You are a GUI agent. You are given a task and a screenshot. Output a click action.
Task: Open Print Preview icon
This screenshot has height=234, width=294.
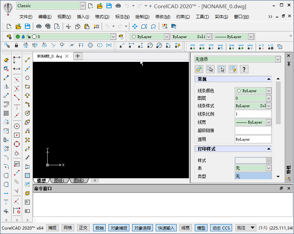point(57,26)
